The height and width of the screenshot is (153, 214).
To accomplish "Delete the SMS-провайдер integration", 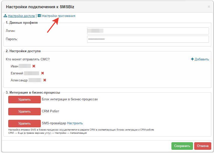I will tap(25, 124).
